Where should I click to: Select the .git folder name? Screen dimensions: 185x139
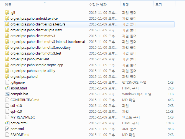13,13
